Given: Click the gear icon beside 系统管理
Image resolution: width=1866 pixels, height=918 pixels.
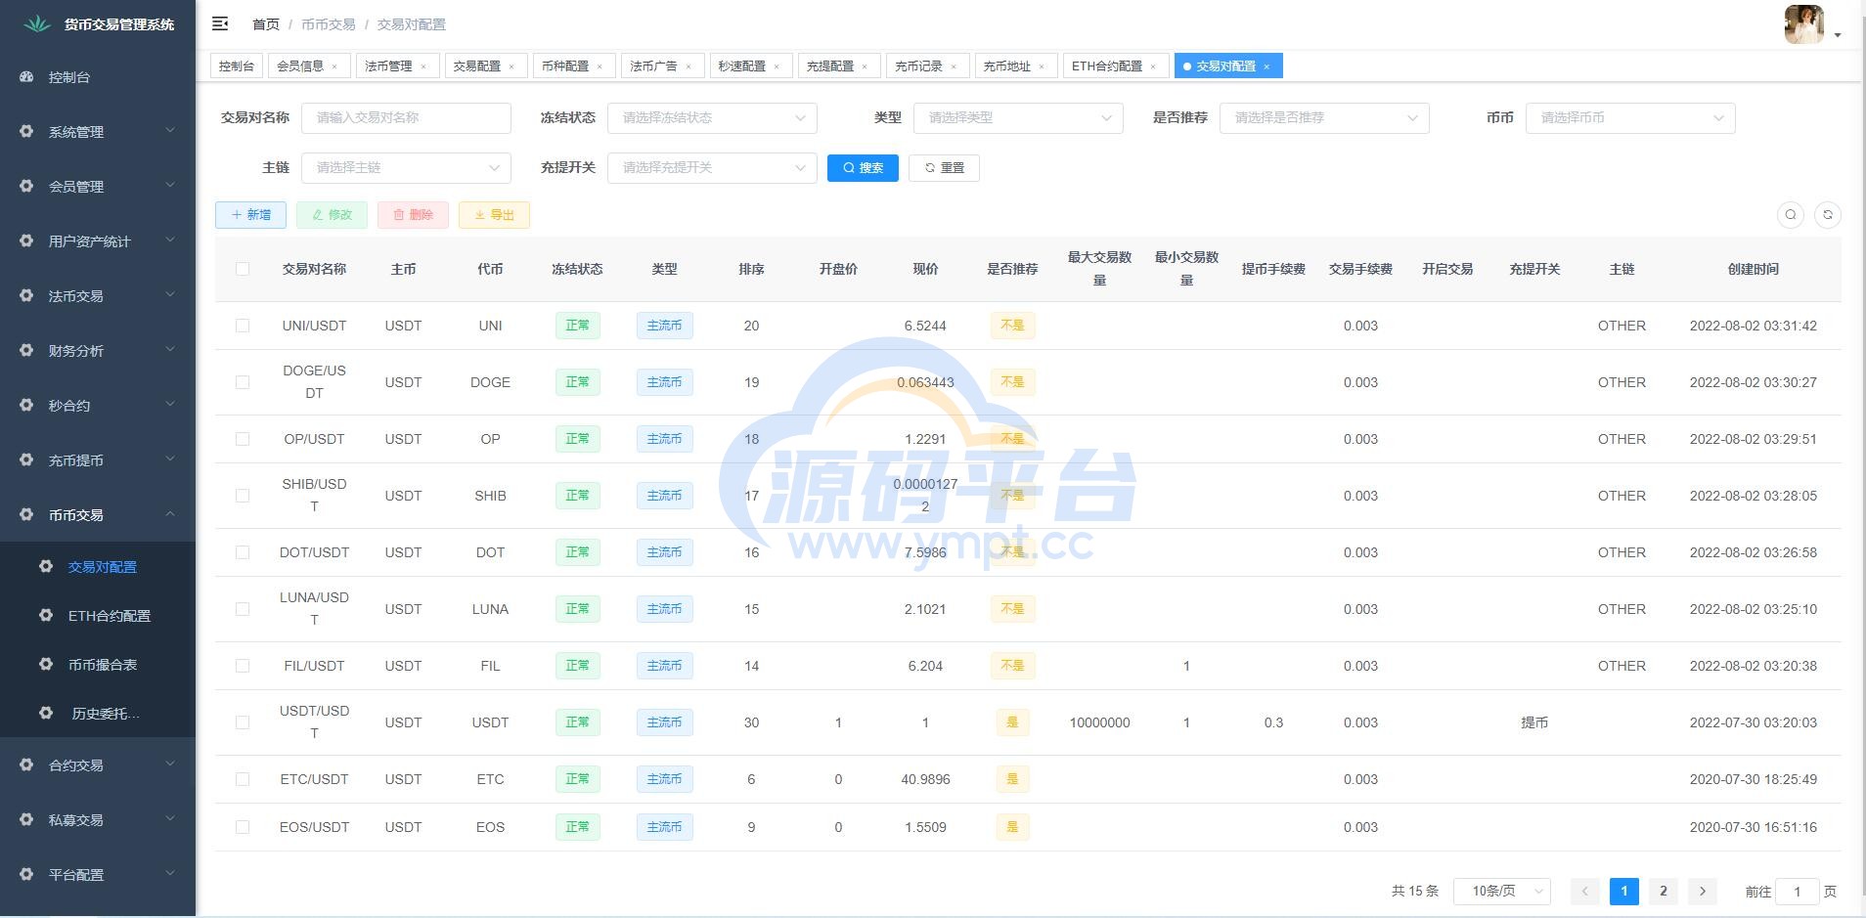Looking at the screenshot, I should click(26, 131).
